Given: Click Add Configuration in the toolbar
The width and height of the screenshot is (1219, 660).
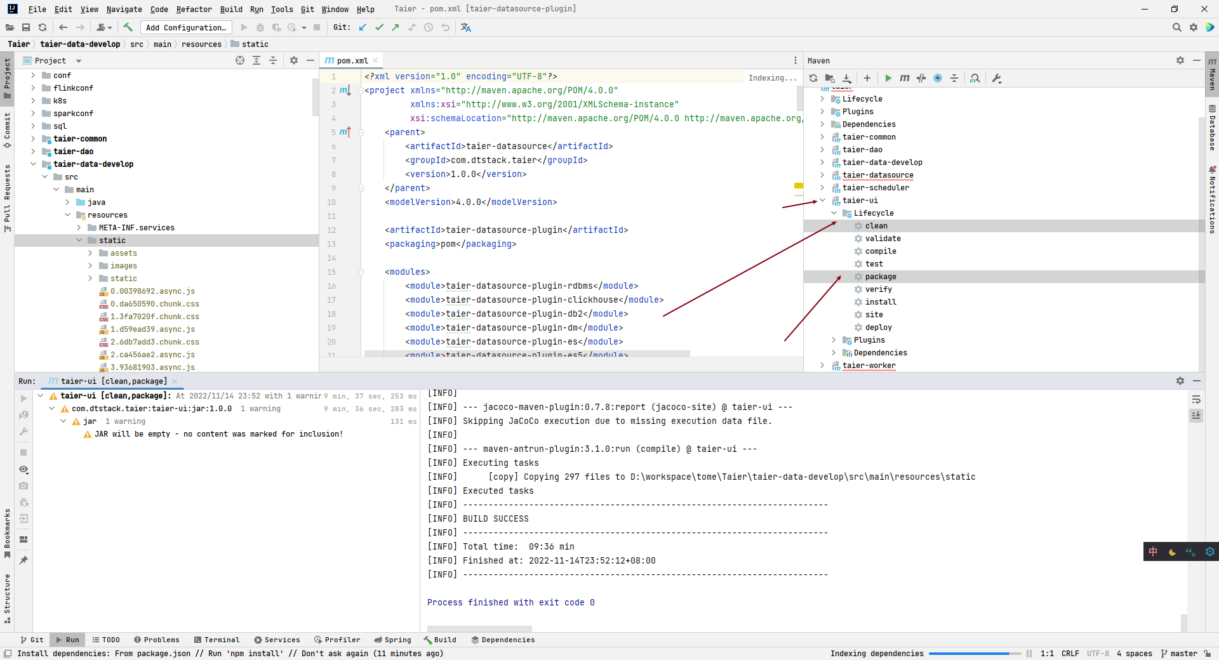Looking at the screenshot, I should (x=185, y=27).
